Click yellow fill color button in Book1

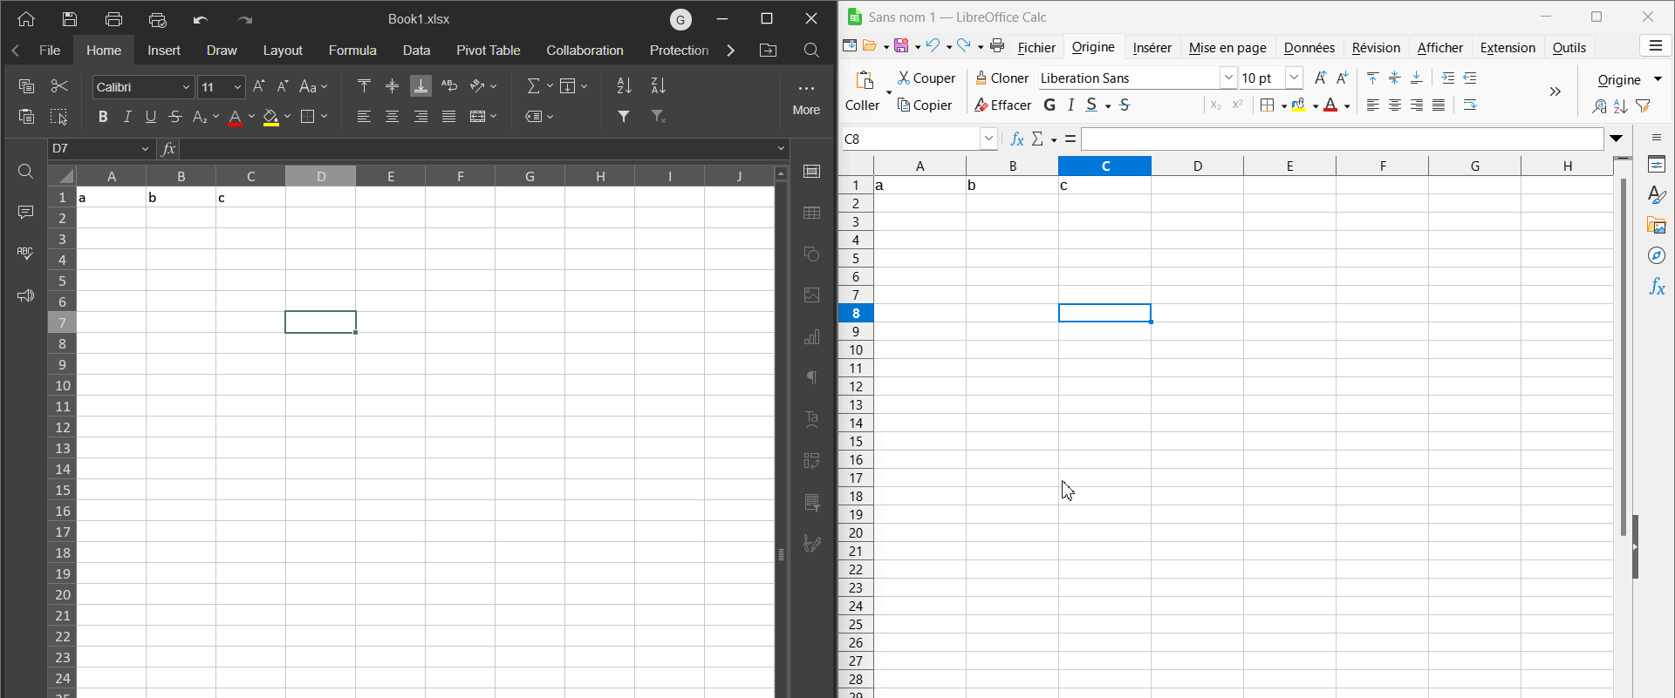point(271,117)
